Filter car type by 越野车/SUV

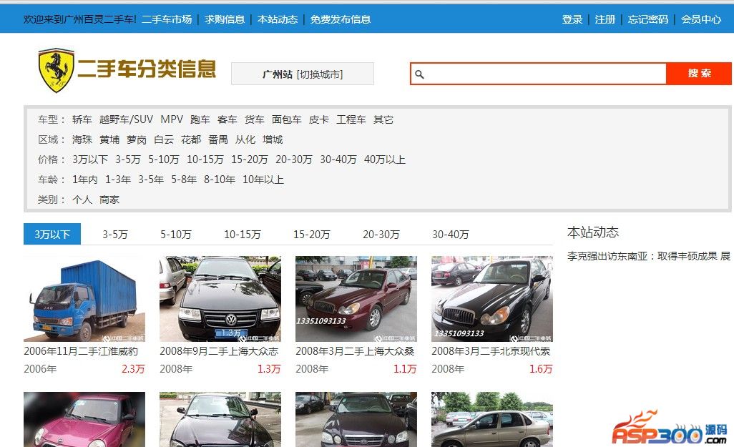coord(126,119)
